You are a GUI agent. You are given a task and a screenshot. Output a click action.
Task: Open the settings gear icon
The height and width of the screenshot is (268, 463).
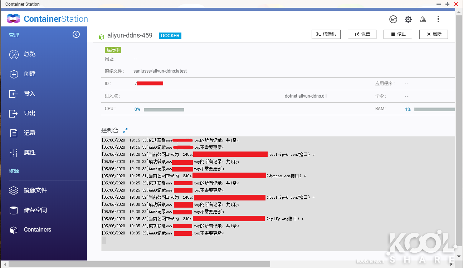408,19
